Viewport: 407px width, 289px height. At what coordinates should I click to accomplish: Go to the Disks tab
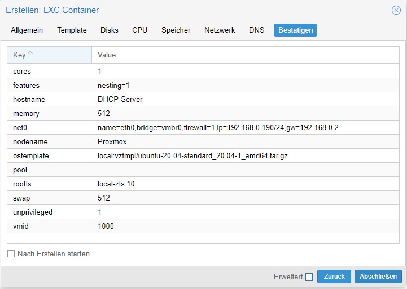click(110, 30)
